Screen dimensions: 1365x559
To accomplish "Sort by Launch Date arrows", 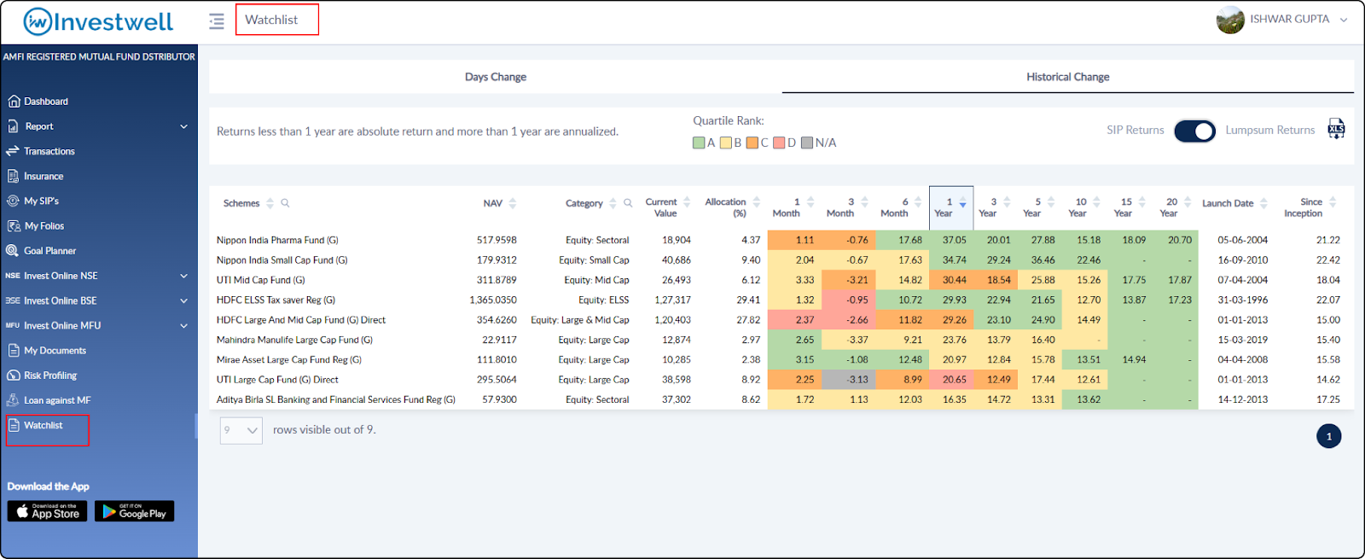I will point(1263,203).
